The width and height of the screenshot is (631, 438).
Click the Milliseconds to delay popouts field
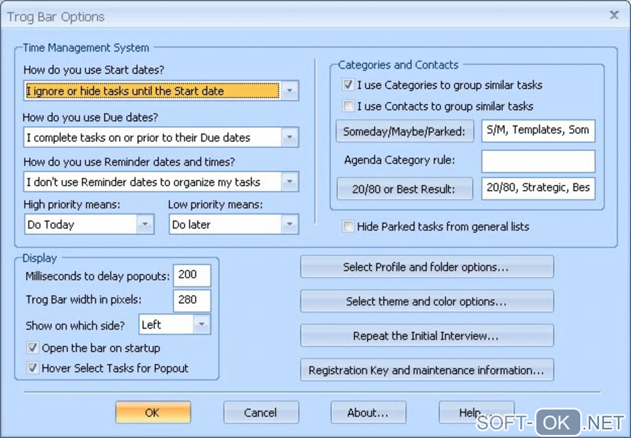tap(192, 275)
